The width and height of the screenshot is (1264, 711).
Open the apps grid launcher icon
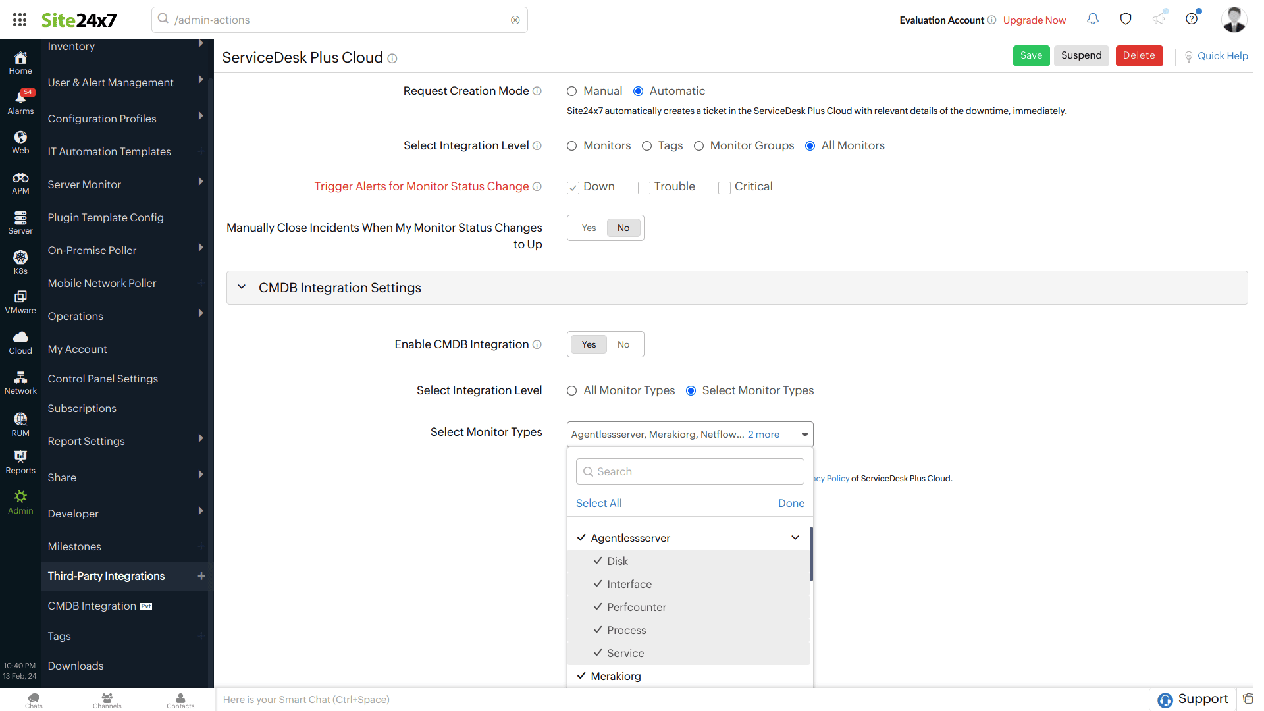coord(20,20)
